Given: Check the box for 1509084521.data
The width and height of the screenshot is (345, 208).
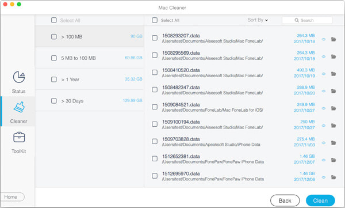Looking at the screenshot, I should click(155, 107).
